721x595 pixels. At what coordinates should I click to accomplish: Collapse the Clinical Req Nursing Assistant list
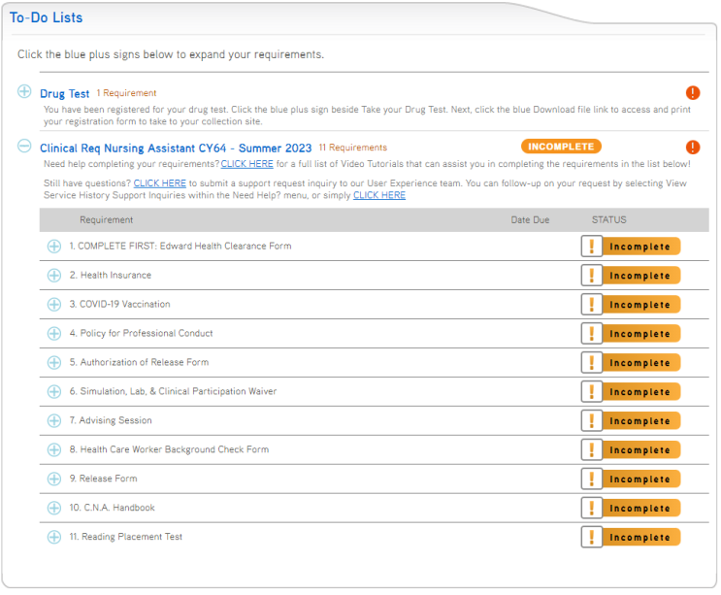click(24, 147)
